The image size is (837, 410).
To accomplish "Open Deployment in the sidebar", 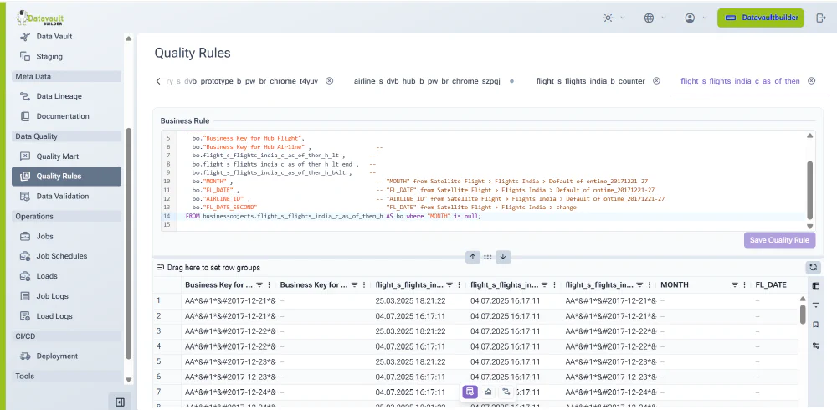I will pos(66,356).
